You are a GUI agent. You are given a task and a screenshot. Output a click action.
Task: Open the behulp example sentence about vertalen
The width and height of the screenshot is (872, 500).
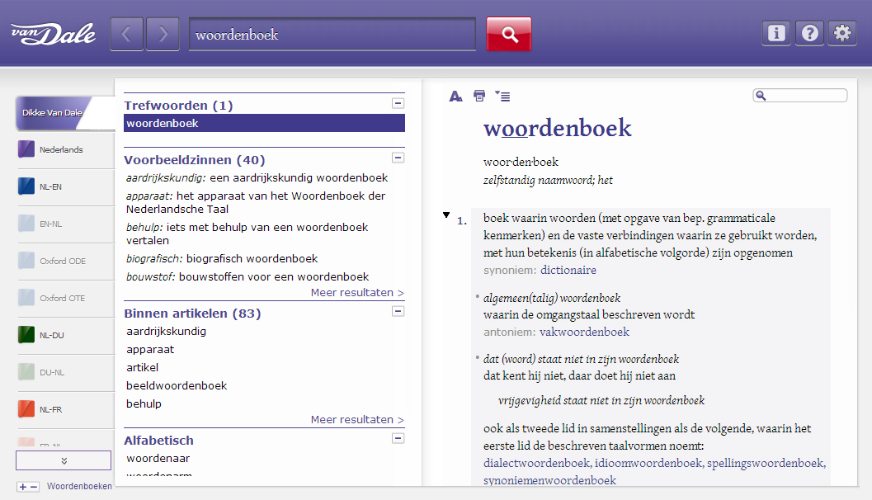[247, 233]
